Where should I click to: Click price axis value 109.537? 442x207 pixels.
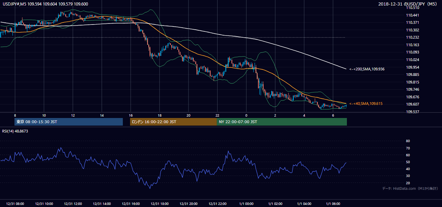[413, 112]
